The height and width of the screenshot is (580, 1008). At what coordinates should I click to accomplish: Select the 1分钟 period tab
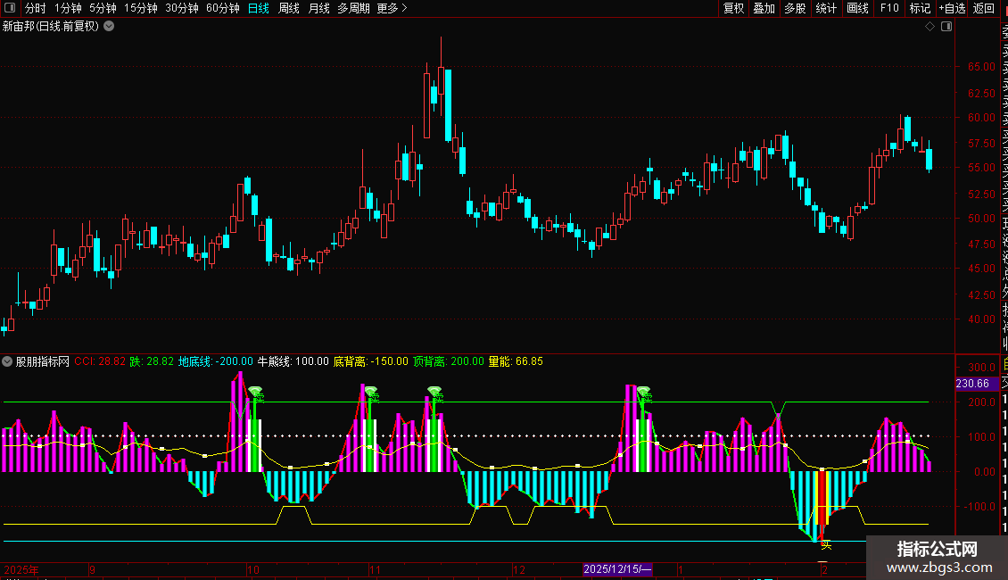tap(68, 8)
